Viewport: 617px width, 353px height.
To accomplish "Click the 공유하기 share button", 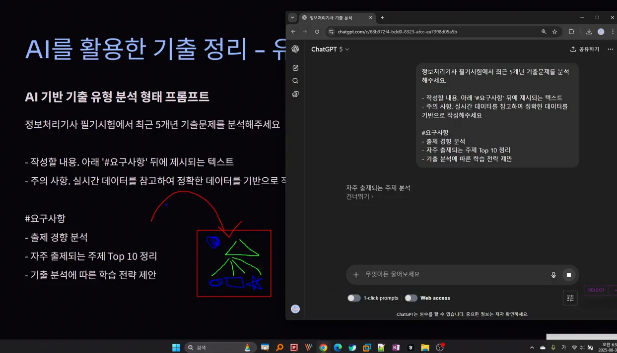I will click(x=585, y=49).
